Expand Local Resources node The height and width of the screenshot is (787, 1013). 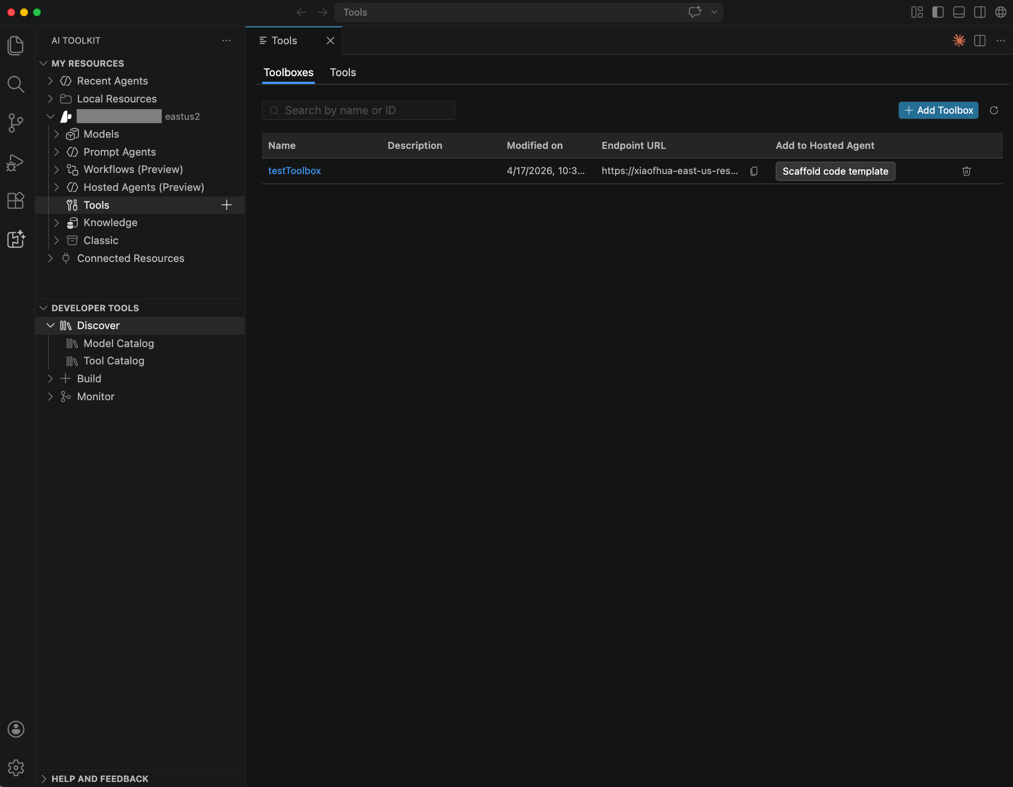click(x=50, y=99)
